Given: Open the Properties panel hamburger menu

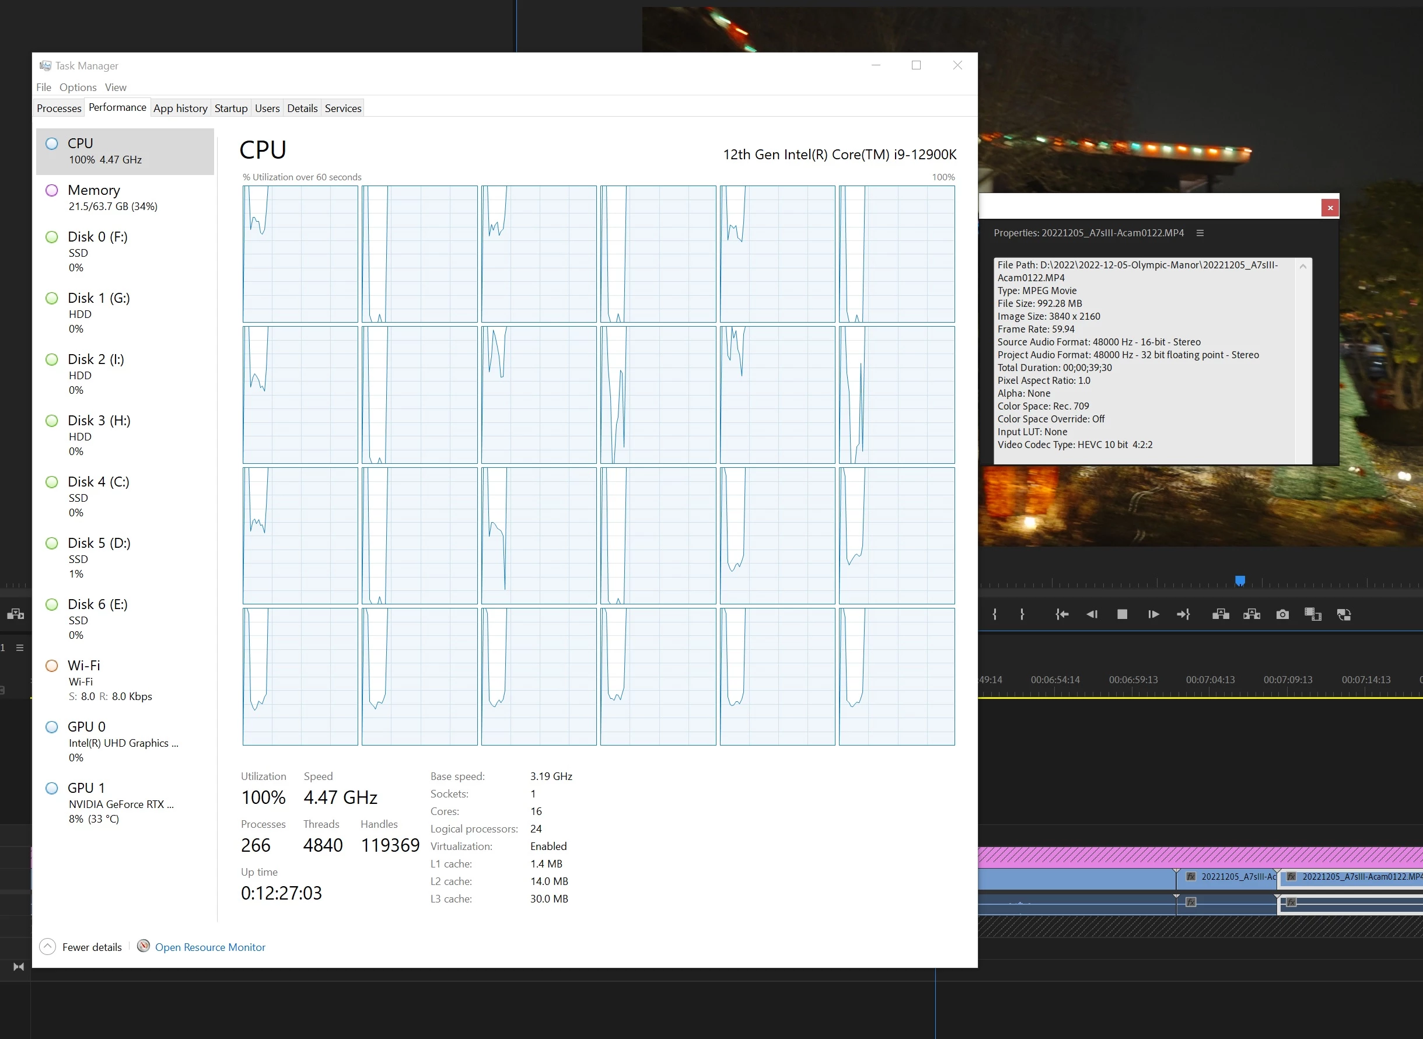Looking at the screenshot, I should pos(1200,233).
